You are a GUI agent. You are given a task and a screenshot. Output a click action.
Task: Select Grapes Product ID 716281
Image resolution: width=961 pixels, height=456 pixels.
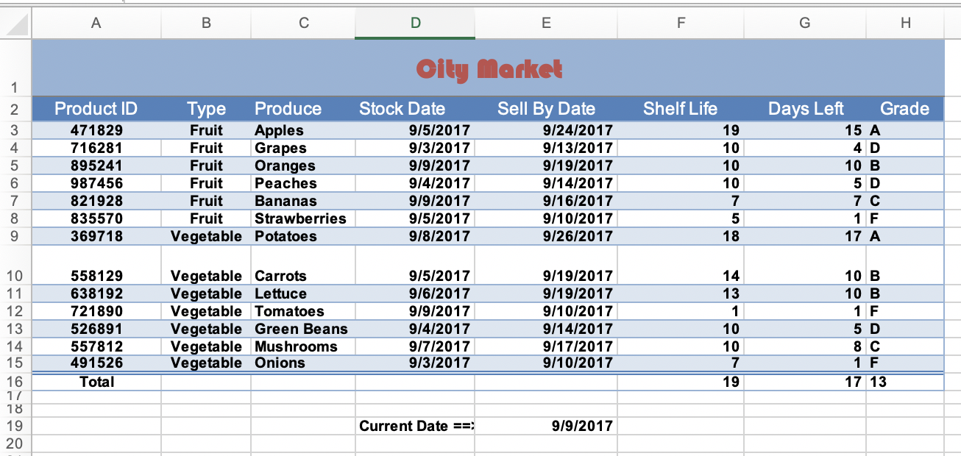point(96,148)
